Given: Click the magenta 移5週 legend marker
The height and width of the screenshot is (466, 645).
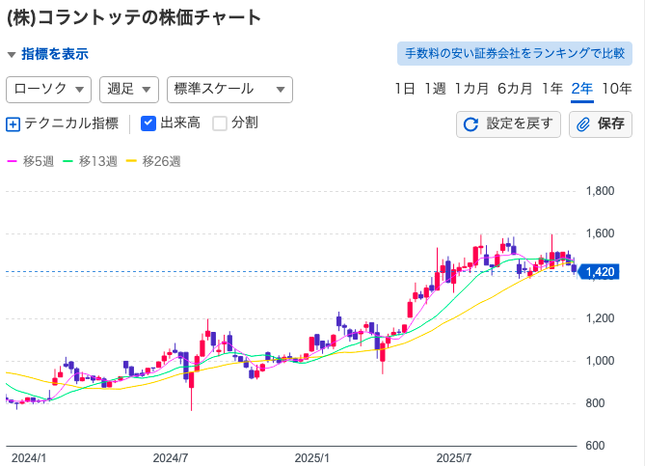Looking at the screenshot, I should click(x=13, y=160).
